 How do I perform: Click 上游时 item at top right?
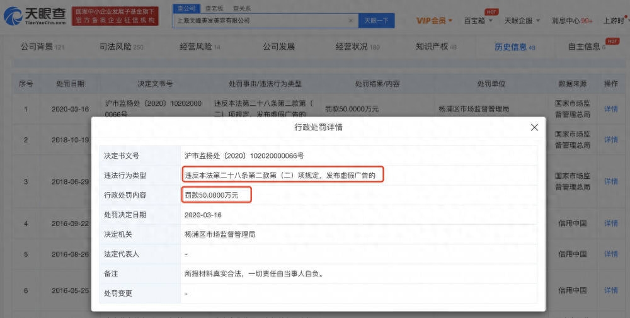[x=614, y=21]
